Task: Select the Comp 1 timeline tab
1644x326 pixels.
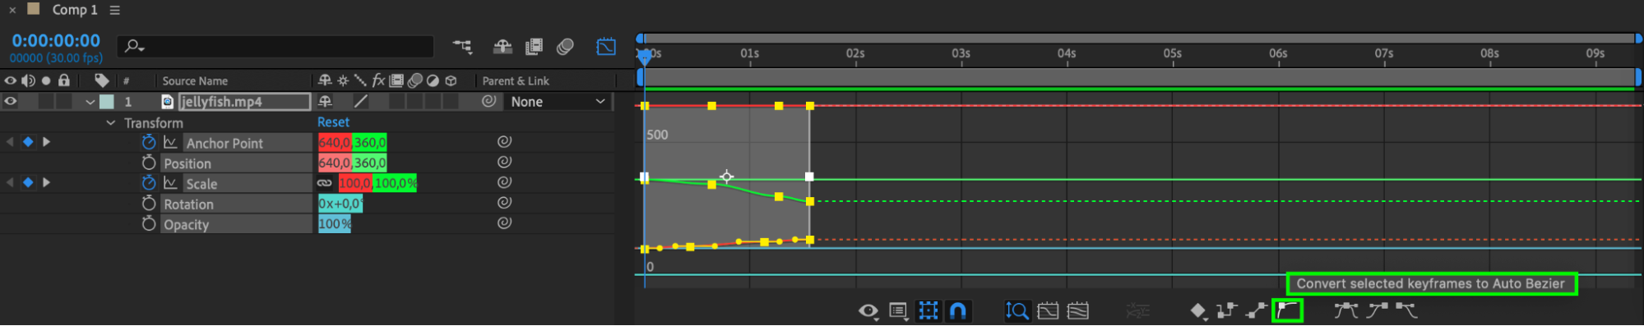Action: click(74, 10)
